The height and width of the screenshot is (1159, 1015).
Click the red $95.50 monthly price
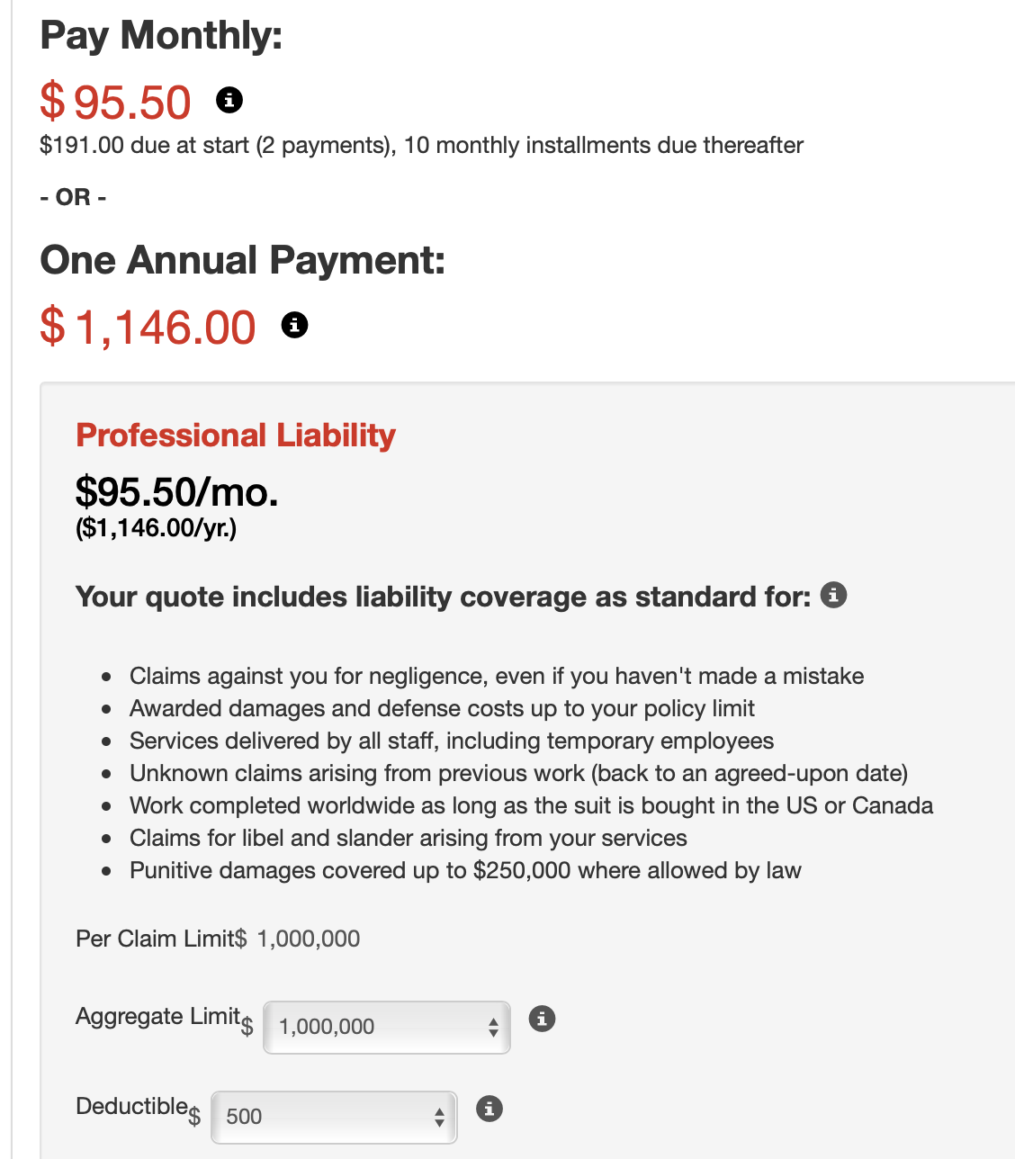click(x=116, y=101)
